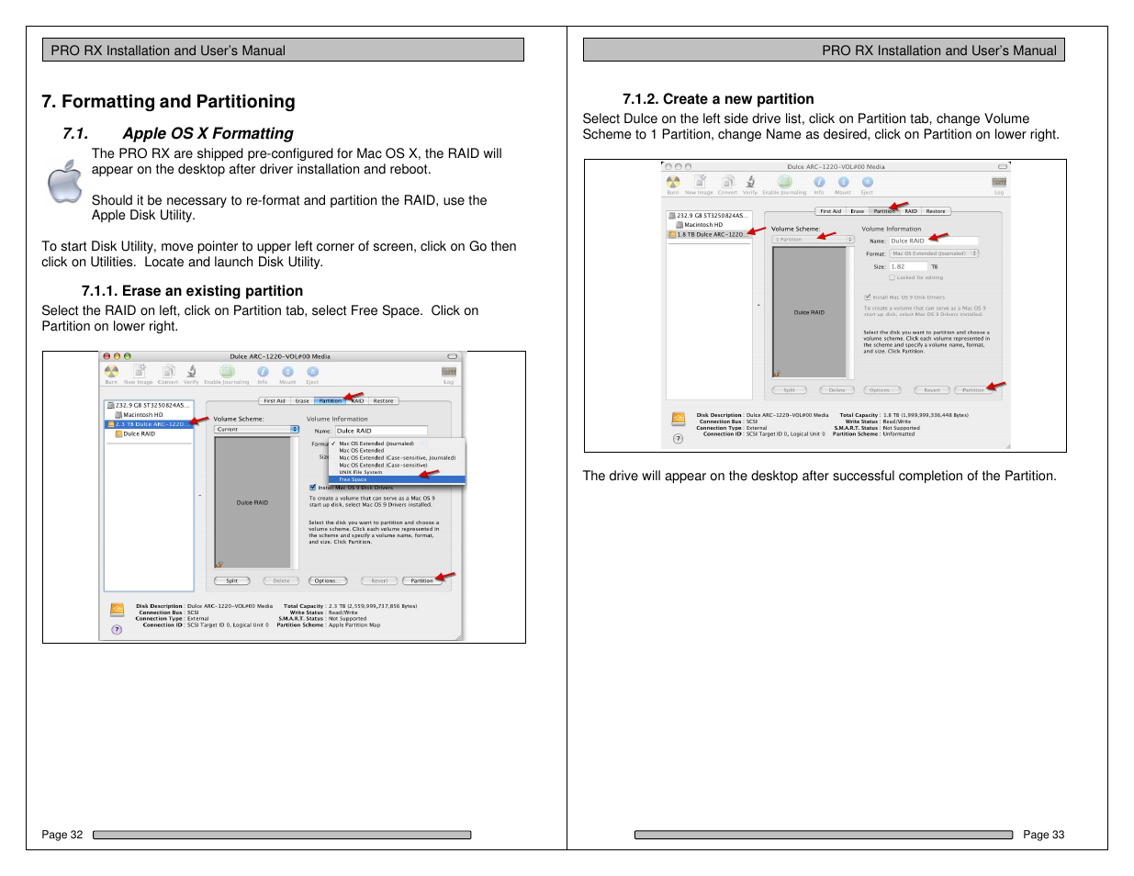
Task: Click the help question mark in page 33 screenshot
Action: [x=679, y=438]
